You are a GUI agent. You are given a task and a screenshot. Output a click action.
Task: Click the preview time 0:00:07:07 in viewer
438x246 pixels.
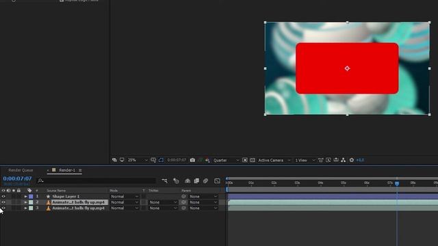(x=177, y=160)
